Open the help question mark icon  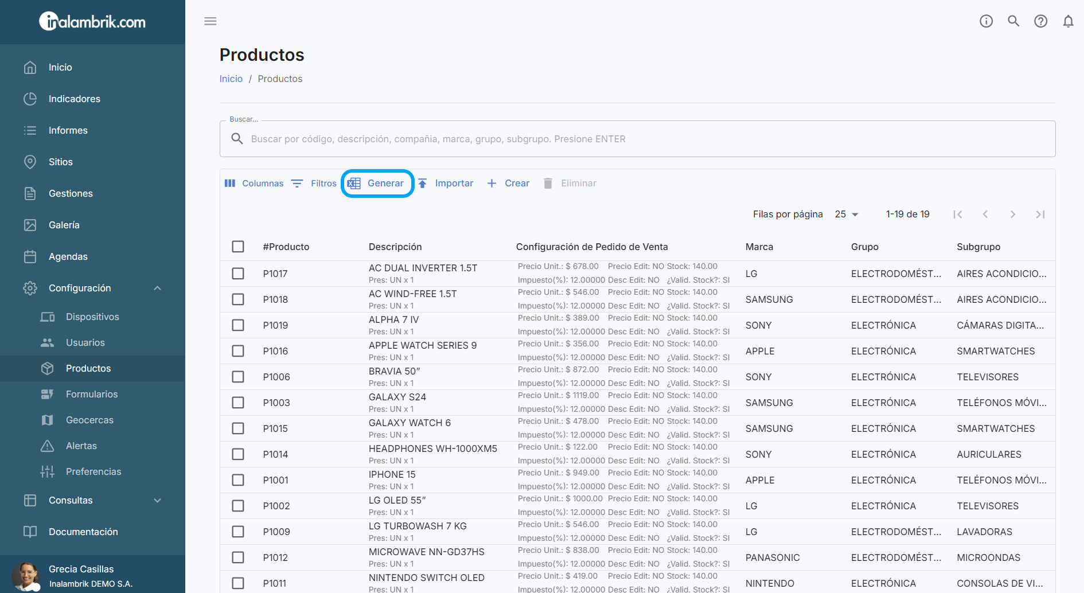pyautogui.click(x=1040, y=21)
